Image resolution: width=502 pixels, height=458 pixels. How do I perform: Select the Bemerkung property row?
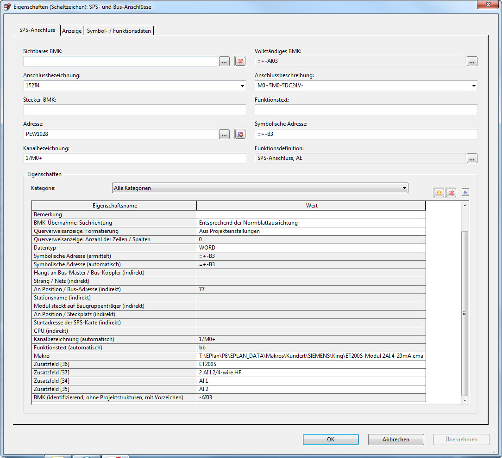(229, 214)
